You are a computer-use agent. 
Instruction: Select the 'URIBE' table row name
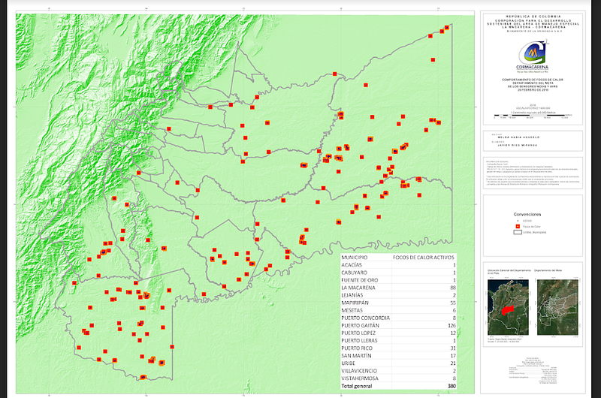pyautogui.click(x=348, y=363)
